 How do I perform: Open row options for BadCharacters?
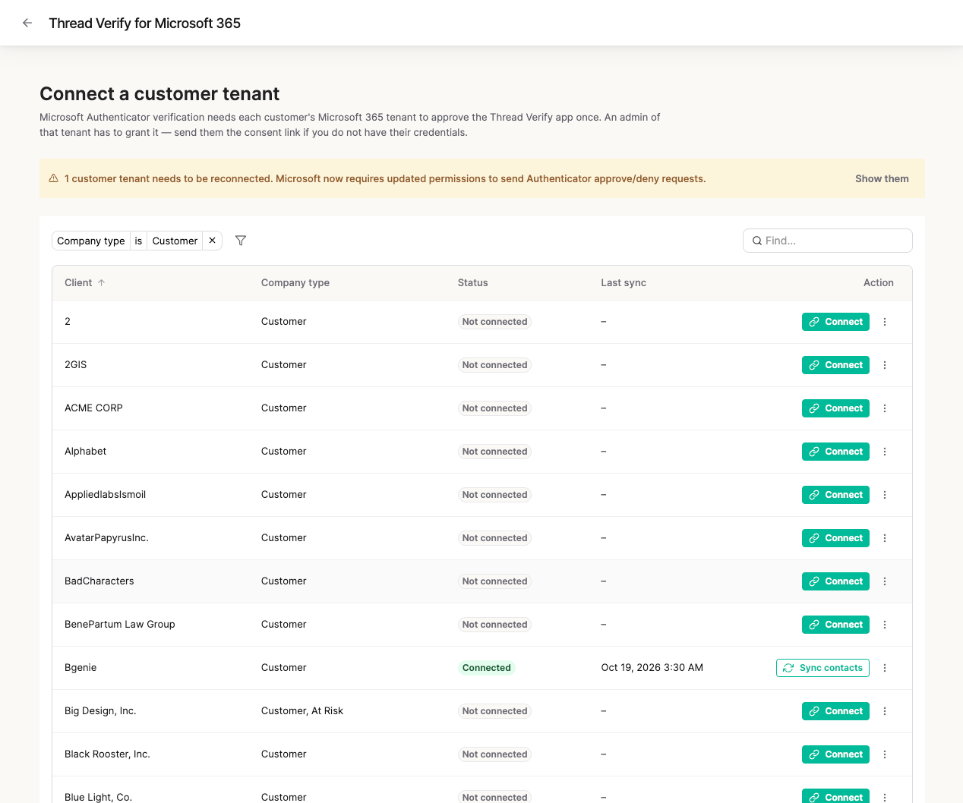point(885,581)
